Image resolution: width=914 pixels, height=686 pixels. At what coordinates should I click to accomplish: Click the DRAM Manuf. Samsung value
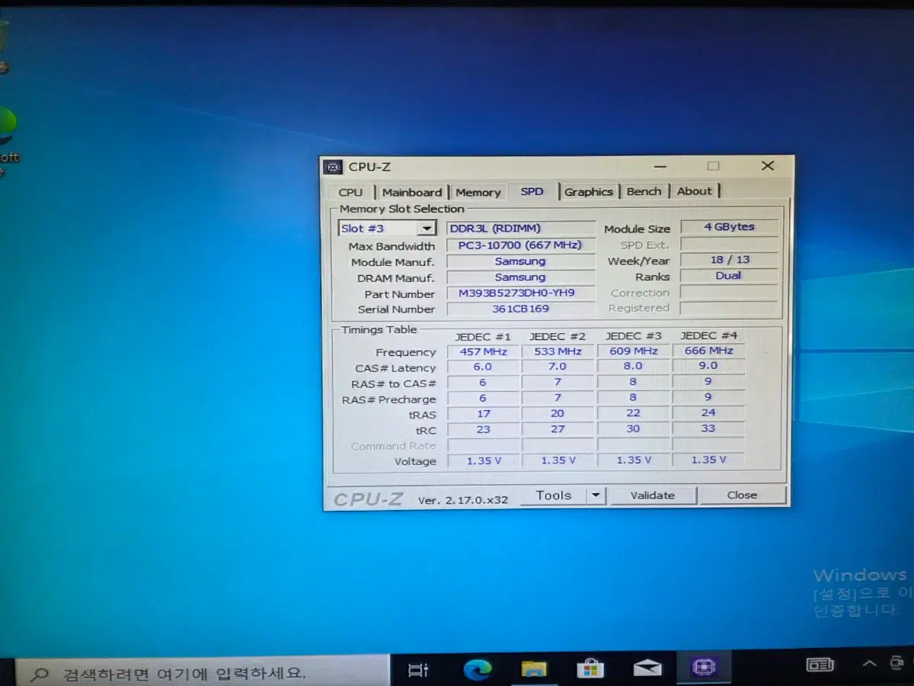coord(520,277)
